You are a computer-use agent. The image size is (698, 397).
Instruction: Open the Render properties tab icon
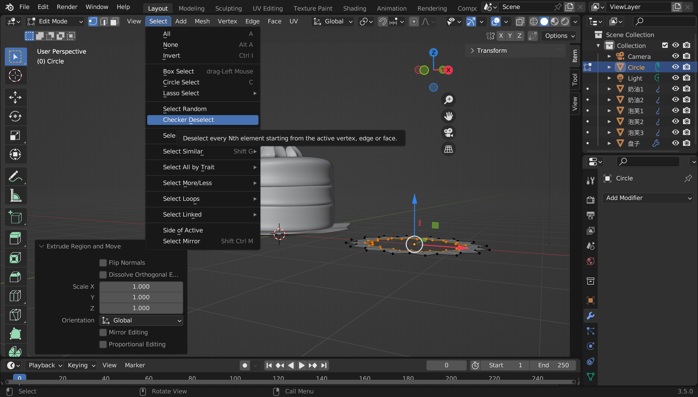590,200
